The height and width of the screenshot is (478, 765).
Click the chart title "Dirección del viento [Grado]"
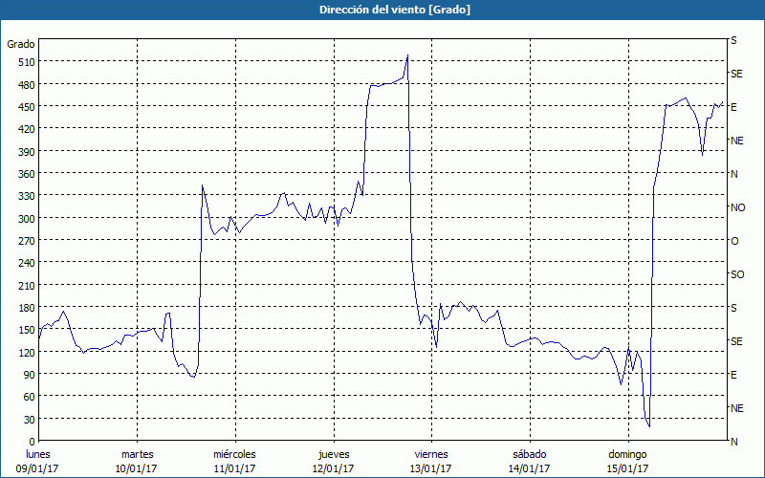382,9
